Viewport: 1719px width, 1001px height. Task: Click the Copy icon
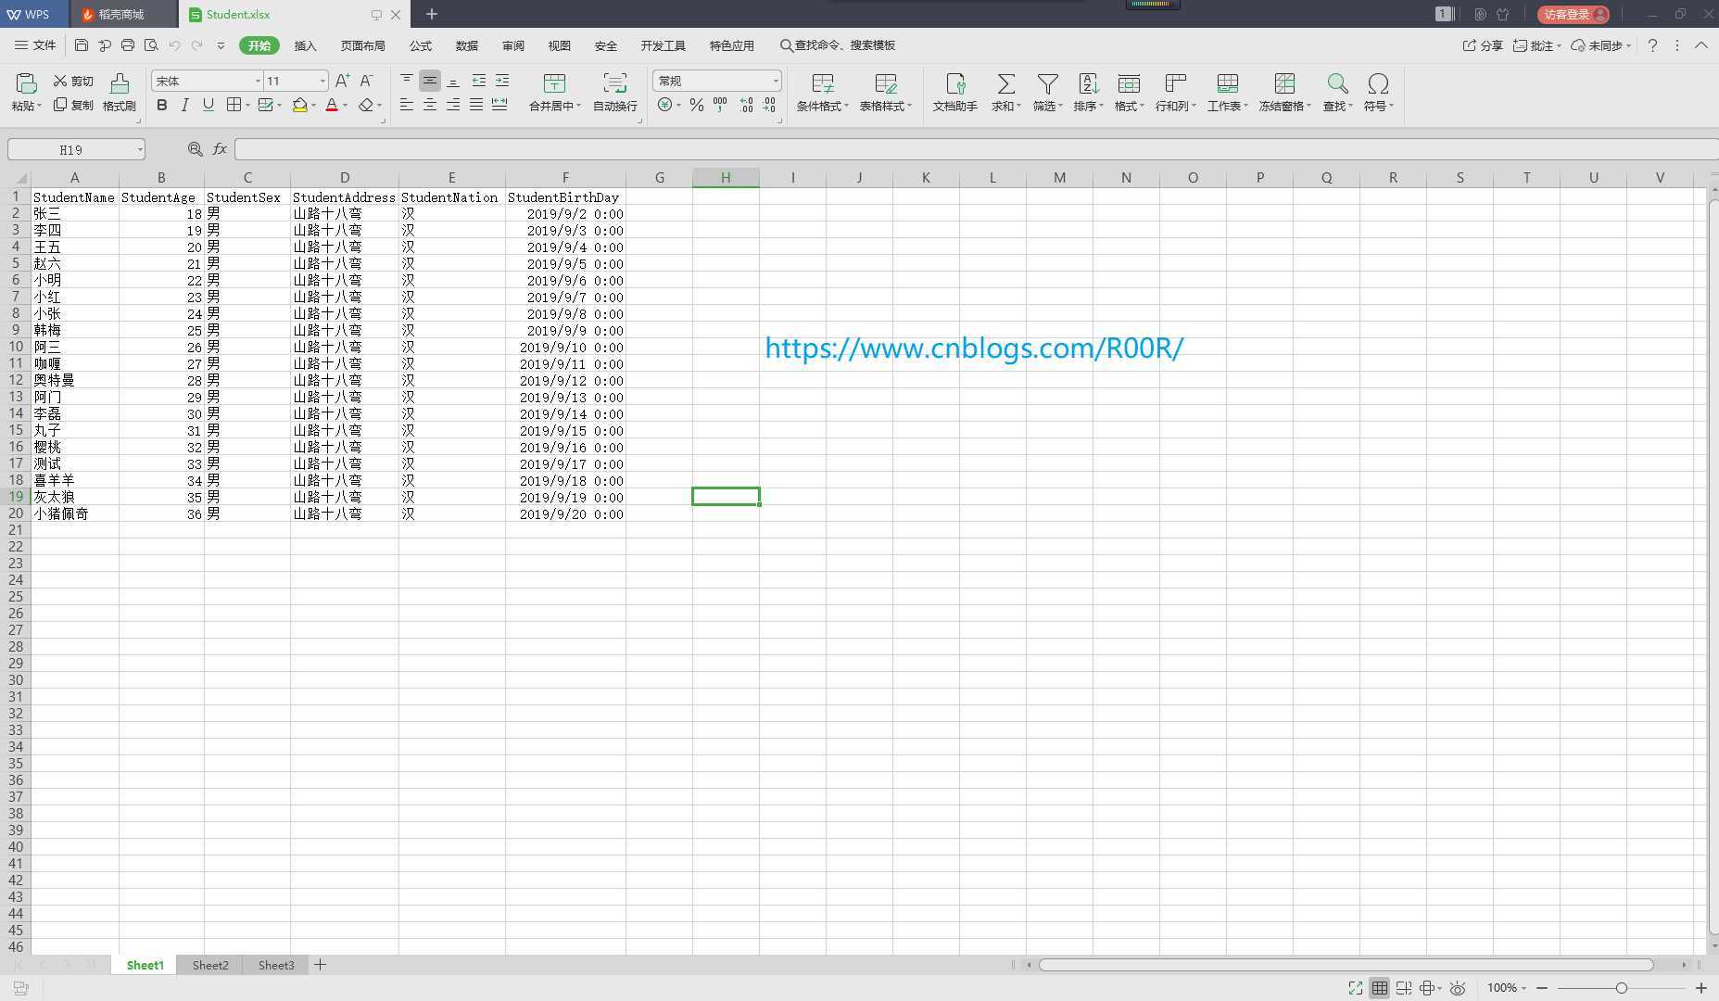click(60, 105)
